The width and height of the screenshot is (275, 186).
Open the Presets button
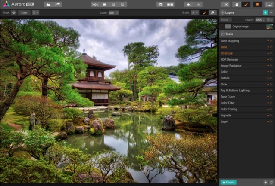click(228, 182)
